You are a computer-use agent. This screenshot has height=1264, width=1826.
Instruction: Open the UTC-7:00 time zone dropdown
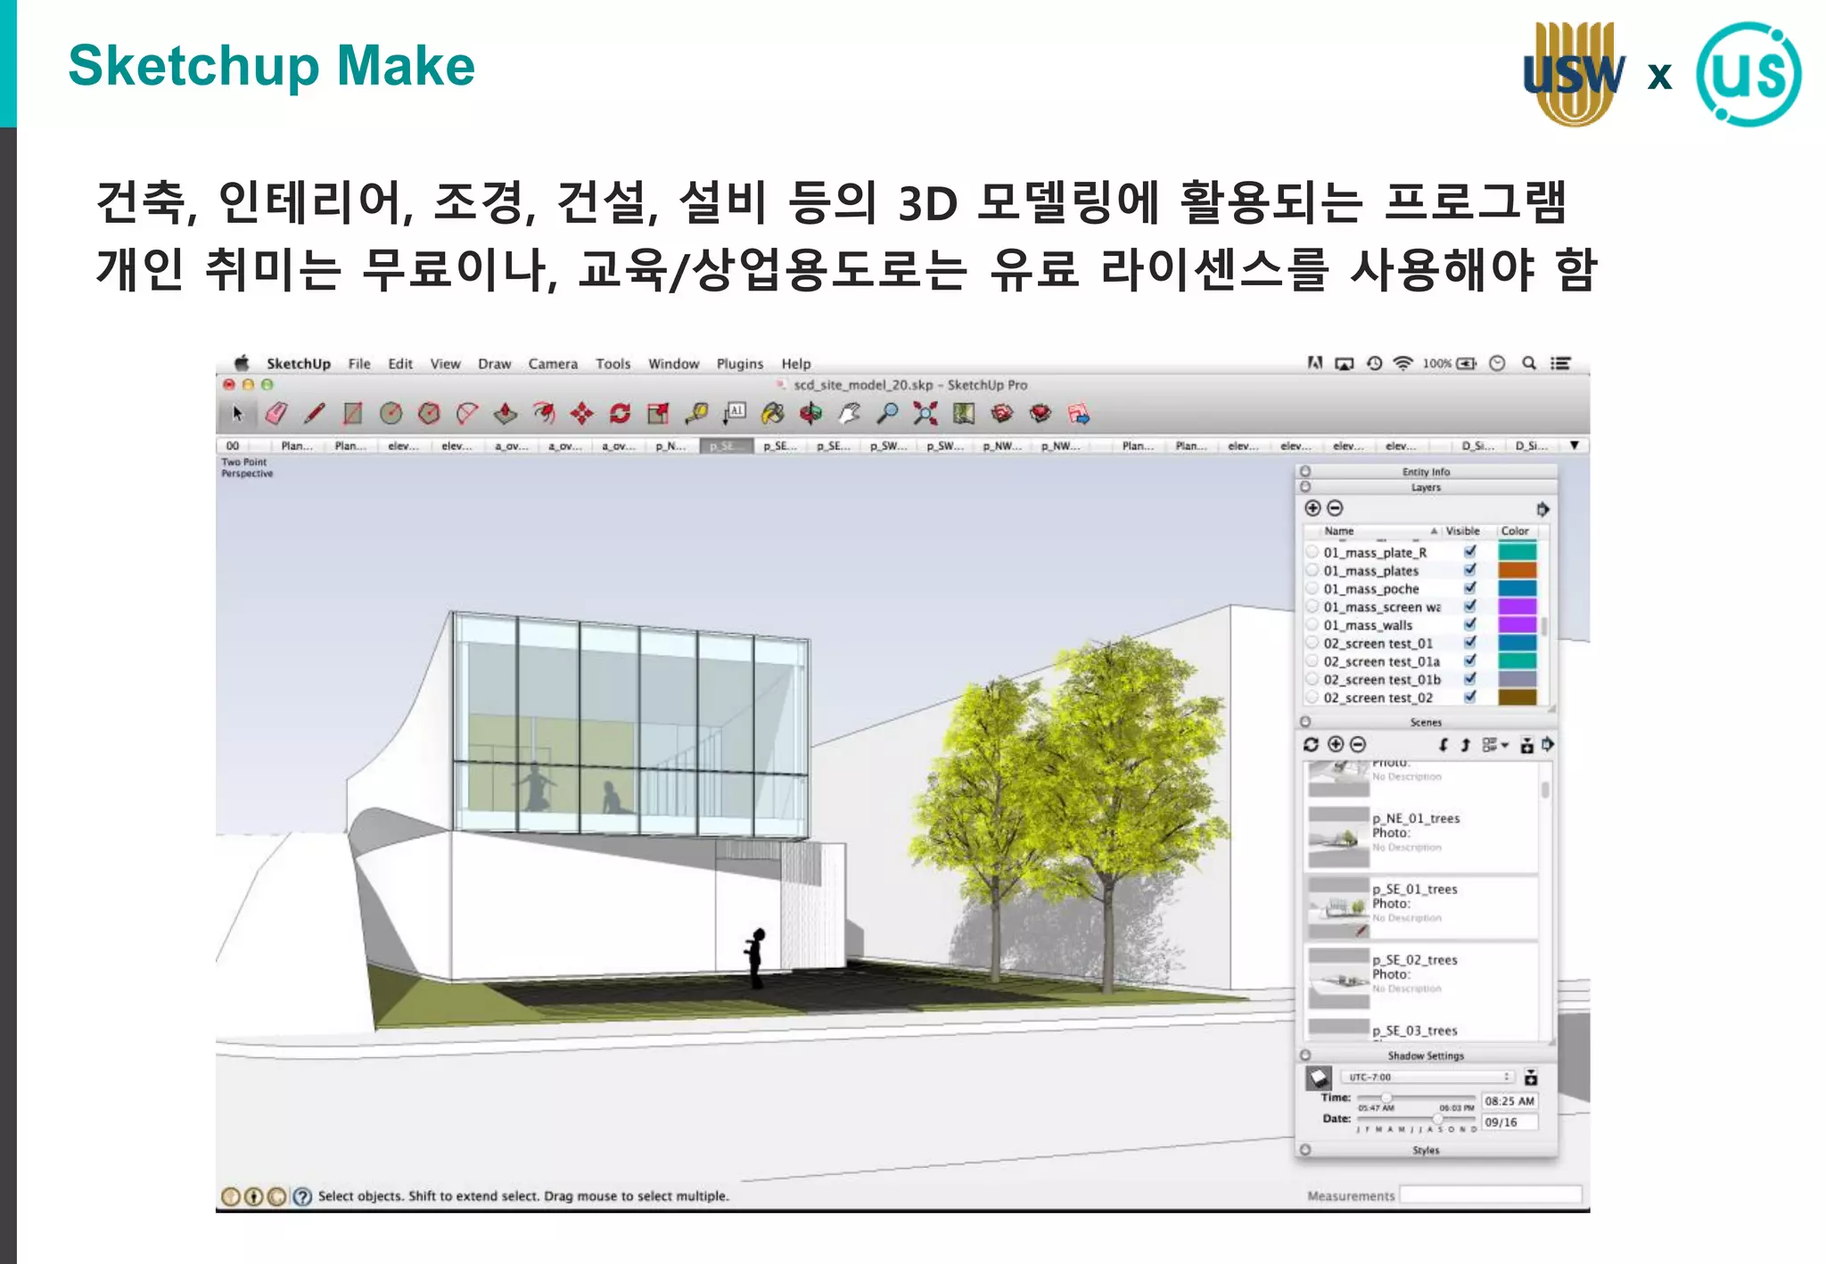tap(1428, 1077)
